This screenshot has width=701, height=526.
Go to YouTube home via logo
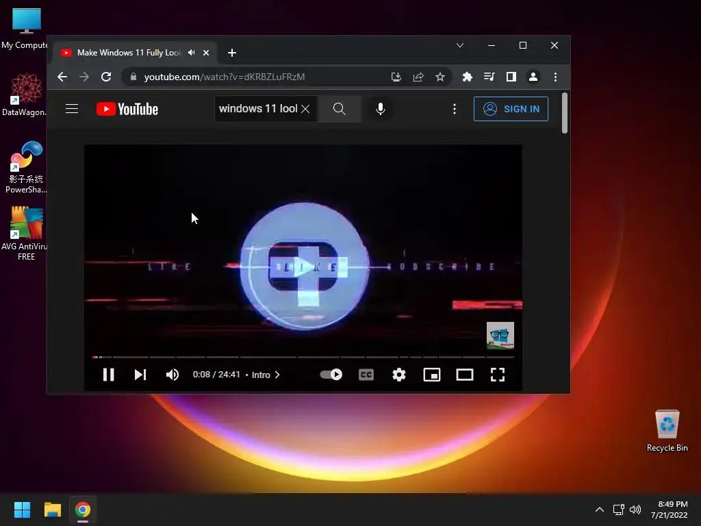click(127, 109)
